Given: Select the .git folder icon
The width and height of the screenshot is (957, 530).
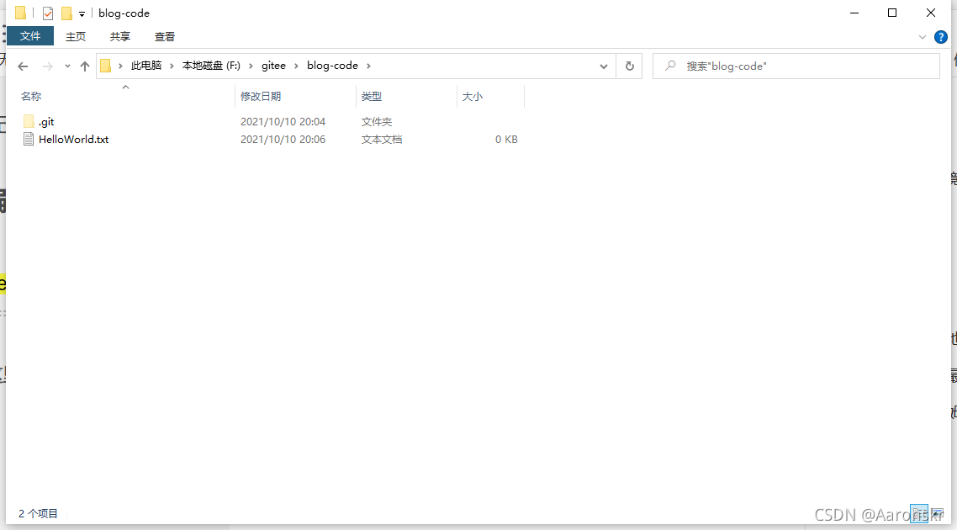Looking at the screenshot, I should [x=29, y=121].
